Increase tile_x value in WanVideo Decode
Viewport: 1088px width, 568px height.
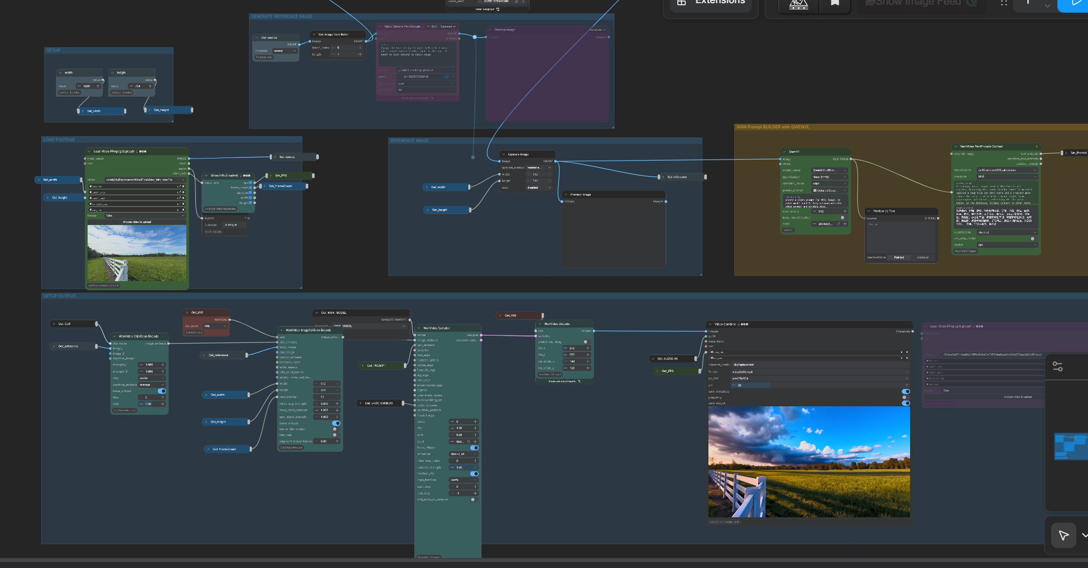tap(588, 348)
